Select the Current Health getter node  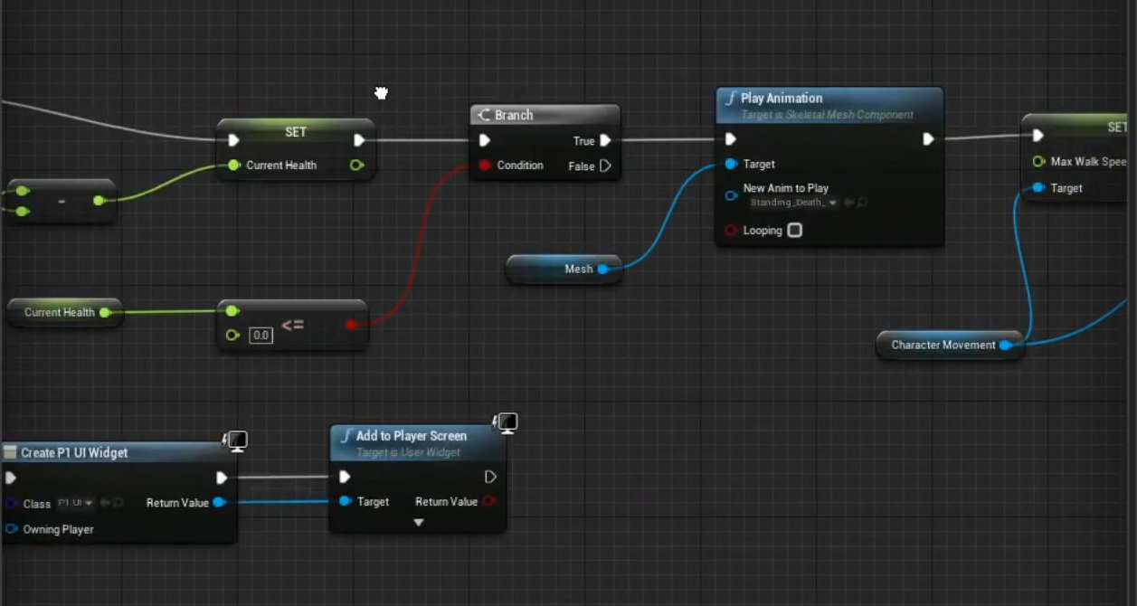64,312
